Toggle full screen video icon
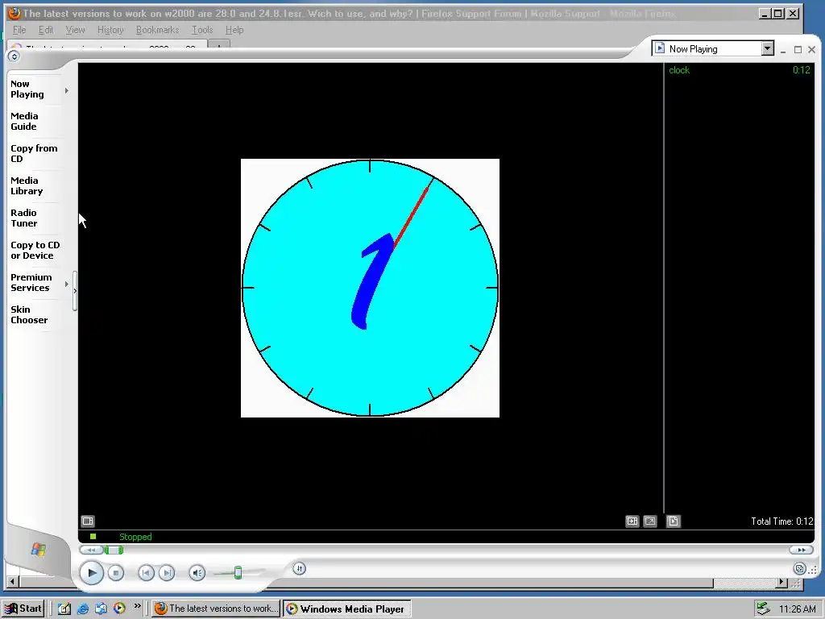This screenshot has width=825, height=619. point(650,521)
